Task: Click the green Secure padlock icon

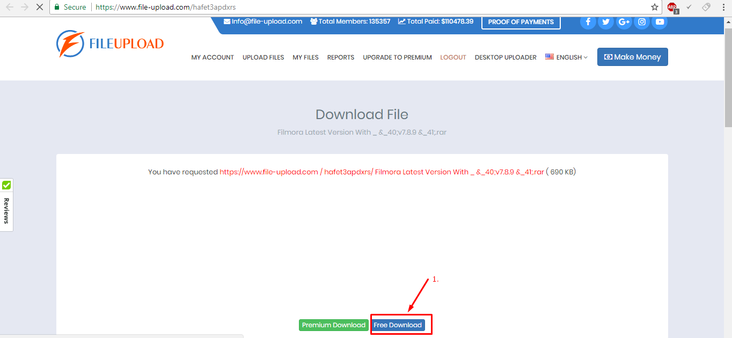Action: pos(57,8)
